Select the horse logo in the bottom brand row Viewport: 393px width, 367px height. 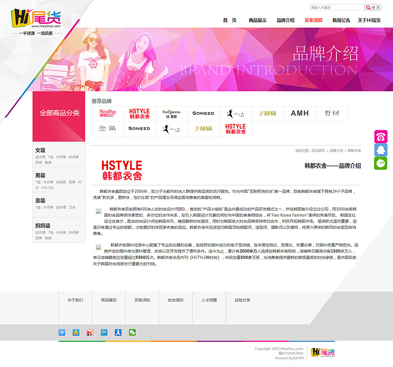pyautogui.click(x=171, y=129)
